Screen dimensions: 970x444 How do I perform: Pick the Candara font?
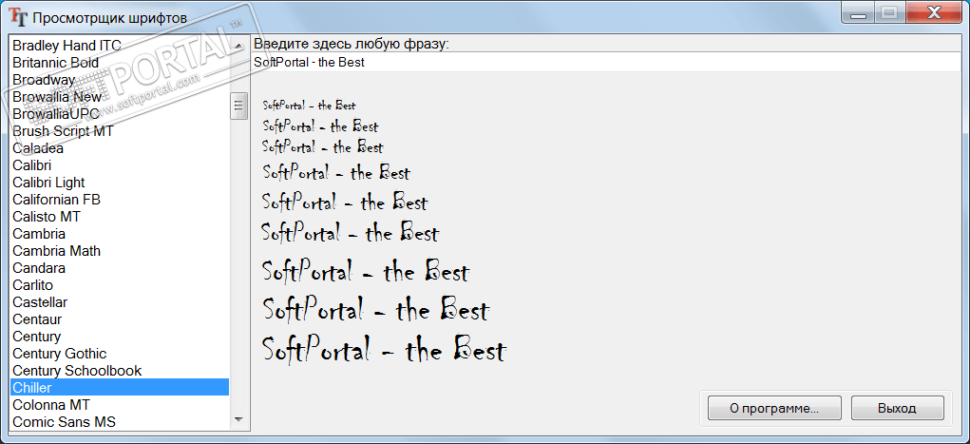pos(120,268)
